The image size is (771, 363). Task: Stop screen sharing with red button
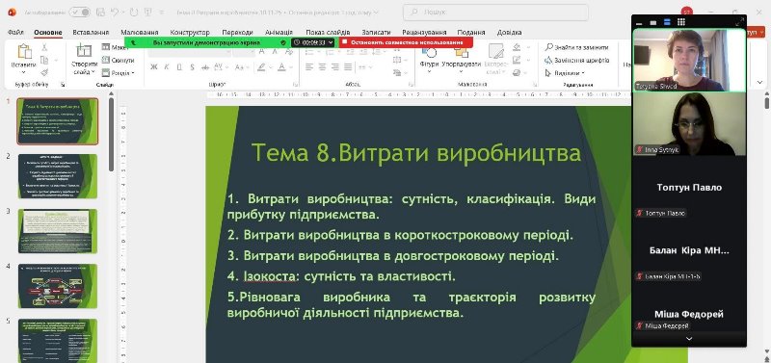click(406, 42)
